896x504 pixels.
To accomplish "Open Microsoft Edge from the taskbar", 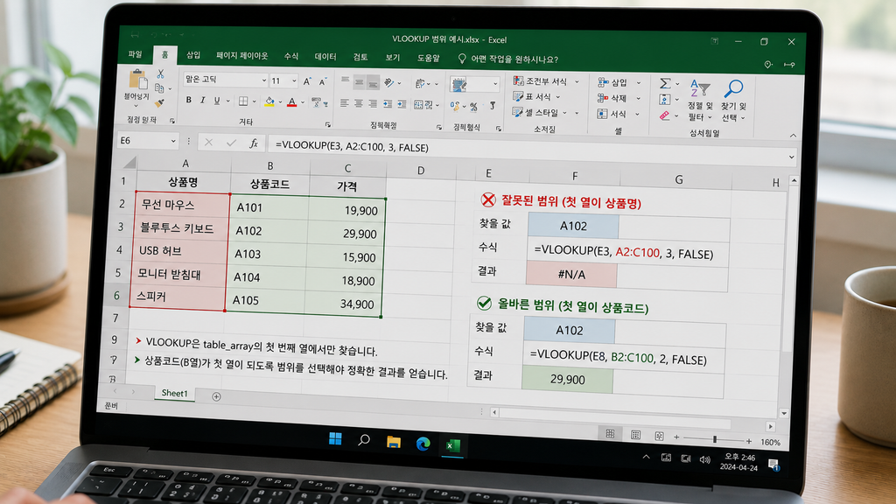I will pyautogui.click(x=423, y=444).
